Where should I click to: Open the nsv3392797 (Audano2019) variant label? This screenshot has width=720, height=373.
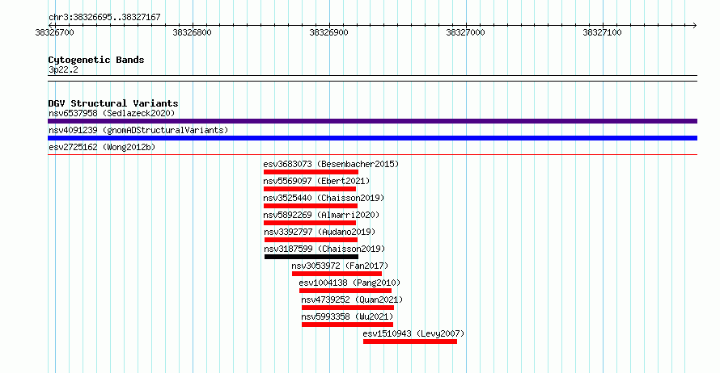[x=320, y=232]
